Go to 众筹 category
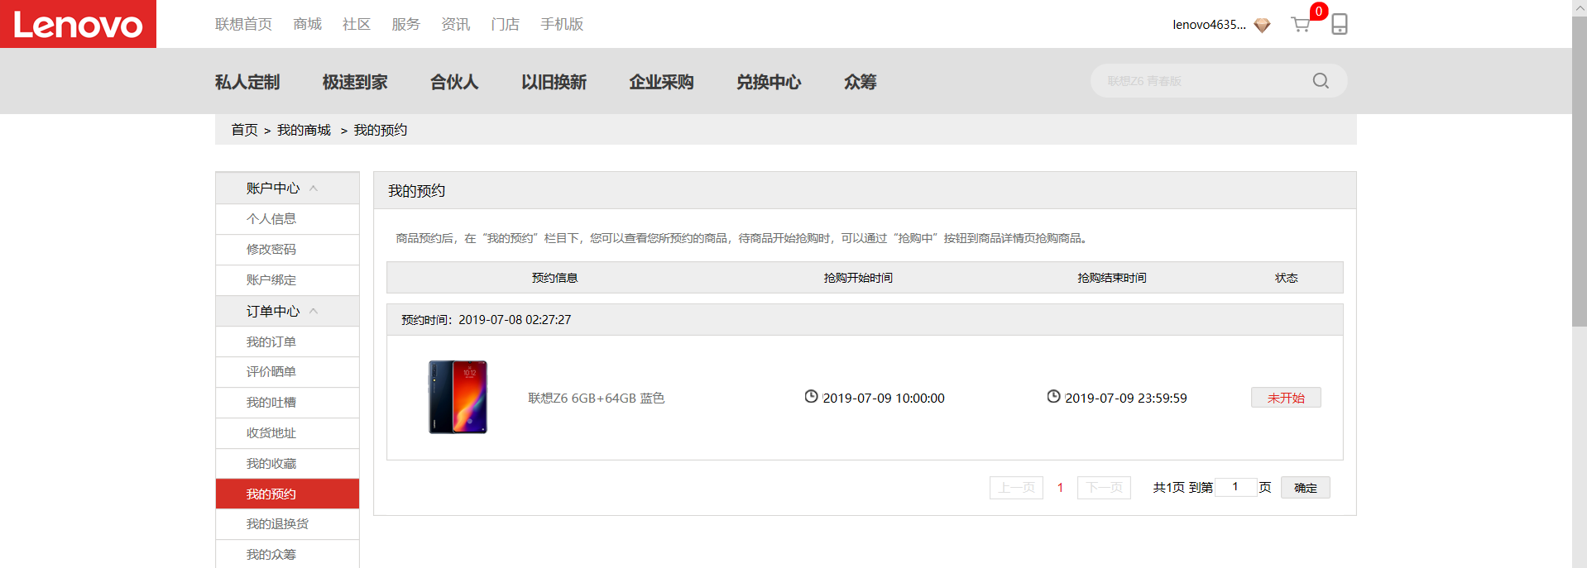Image resolution: width=1587 pixels, height=568 pixels. click(x=860, y=82)
